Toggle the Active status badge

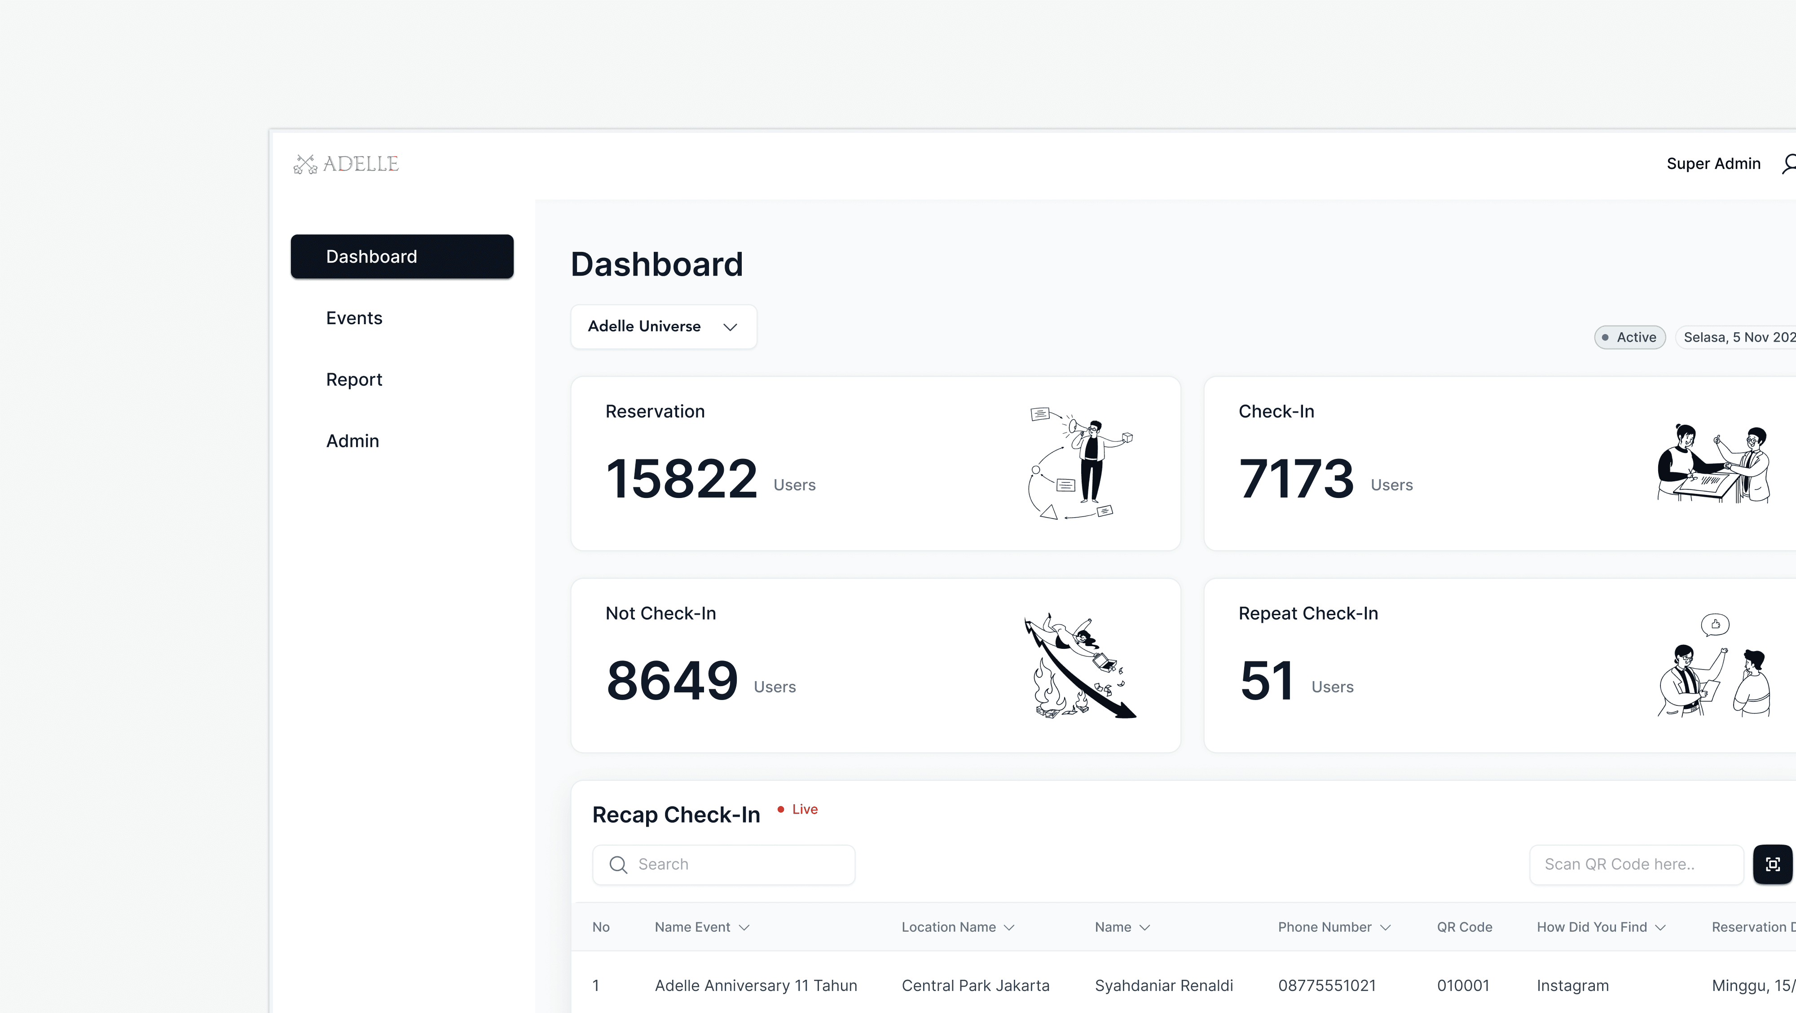pyautogui.click(x=1629, y=337)
